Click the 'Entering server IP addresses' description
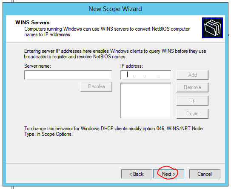 (x=115, y=54)
